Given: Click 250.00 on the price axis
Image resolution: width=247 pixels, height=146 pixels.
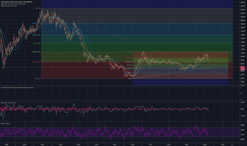Looking at the screenshot, I should tap(242, 2).
